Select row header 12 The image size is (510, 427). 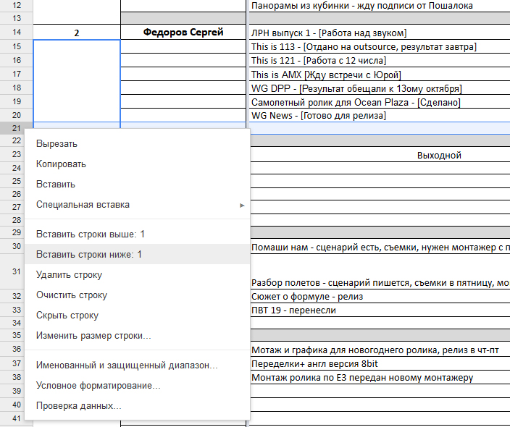coord(17,5)
